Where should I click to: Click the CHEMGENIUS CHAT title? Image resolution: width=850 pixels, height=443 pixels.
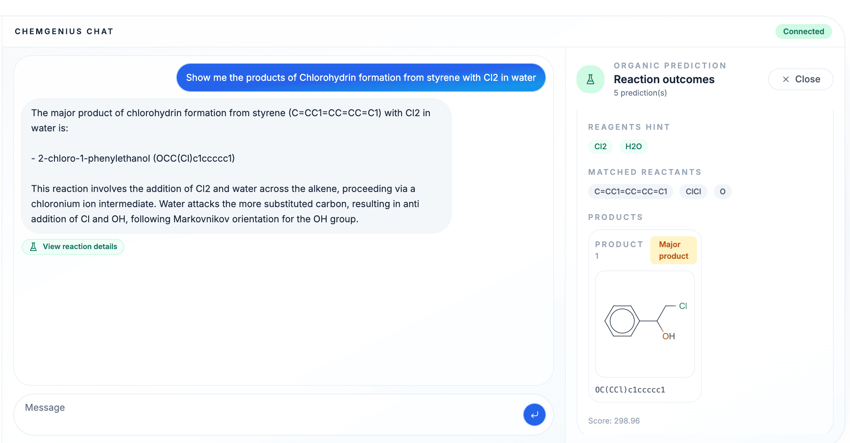pos(64,31)
